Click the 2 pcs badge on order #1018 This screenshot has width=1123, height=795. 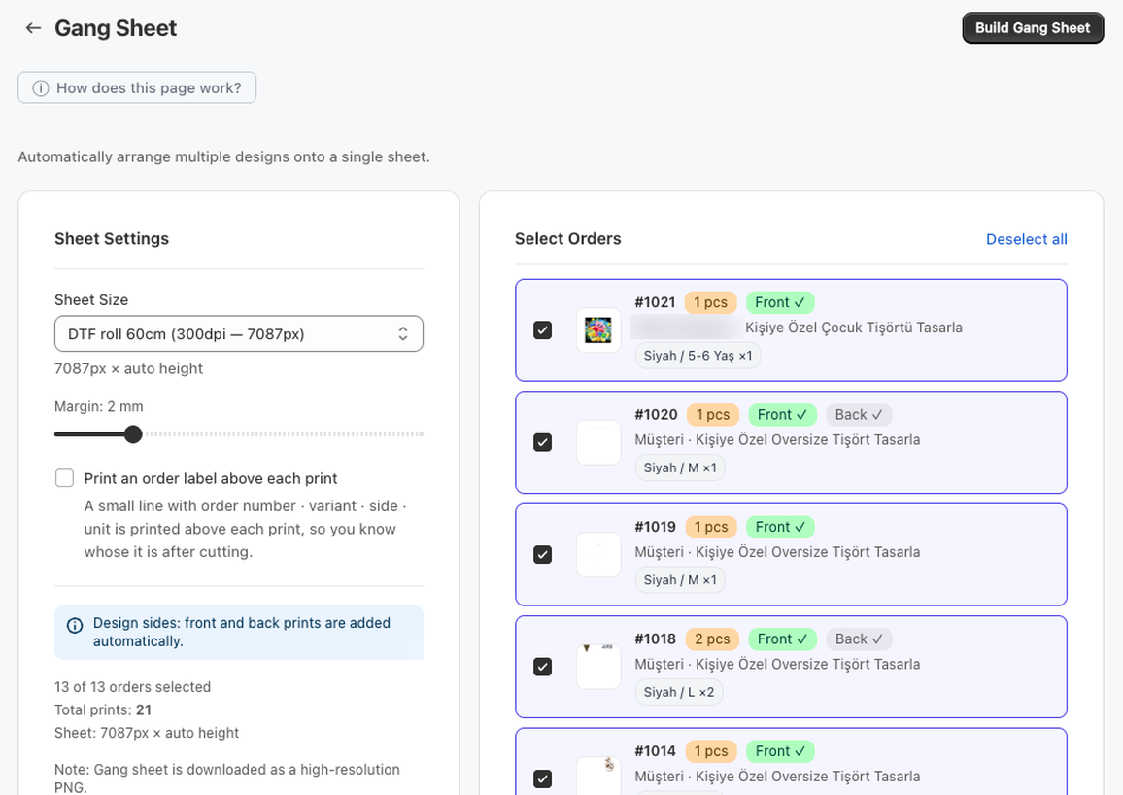(x=713, y=639)
